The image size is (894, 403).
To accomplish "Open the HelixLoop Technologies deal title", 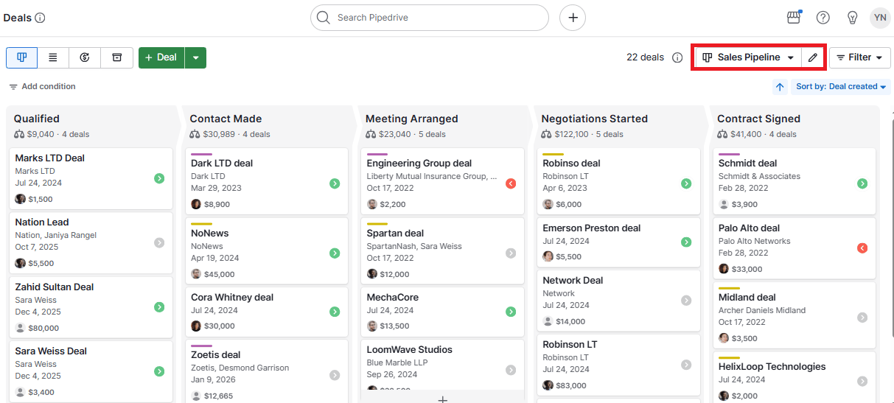I will tap(772, 366).
